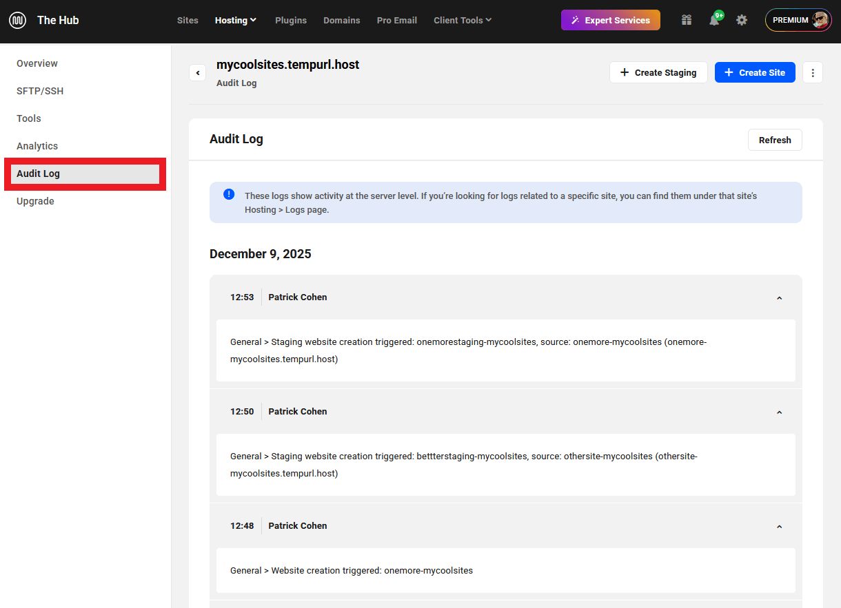
Task: Collapse the 12:53 Patrick Cohen log entry
Action: coord(780,298)
